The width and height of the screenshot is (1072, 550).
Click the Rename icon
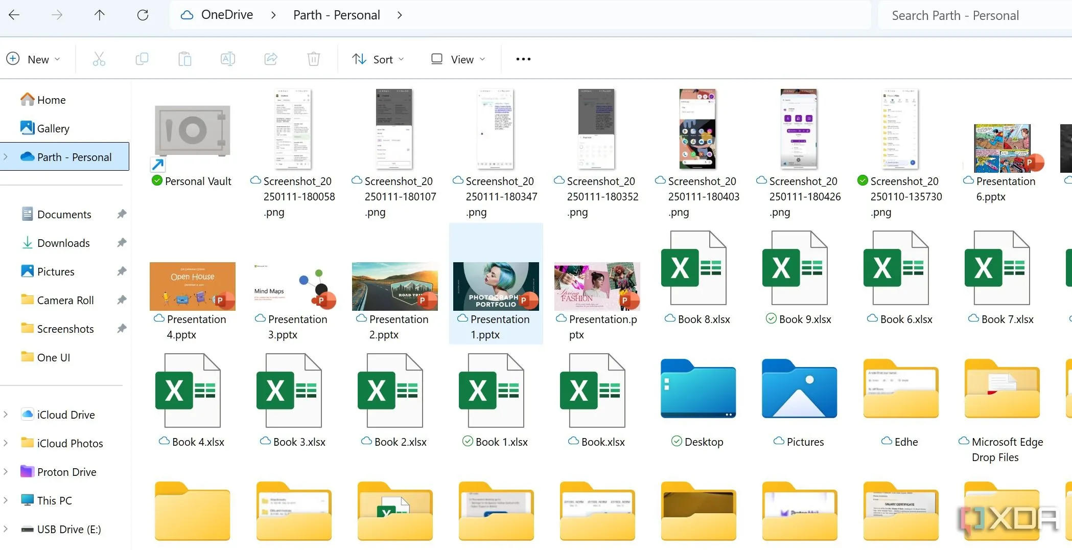click(228, 59)
